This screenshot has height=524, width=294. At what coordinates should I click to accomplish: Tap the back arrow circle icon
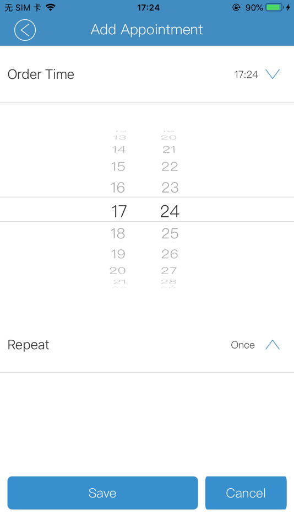point(25,30)
